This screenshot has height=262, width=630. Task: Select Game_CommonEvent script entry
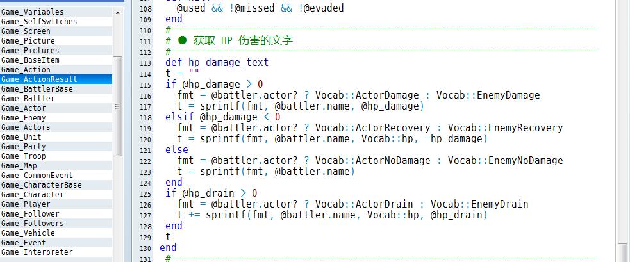pos(56,176)
